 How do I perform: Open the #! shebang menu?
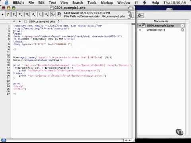coord(136,3)
